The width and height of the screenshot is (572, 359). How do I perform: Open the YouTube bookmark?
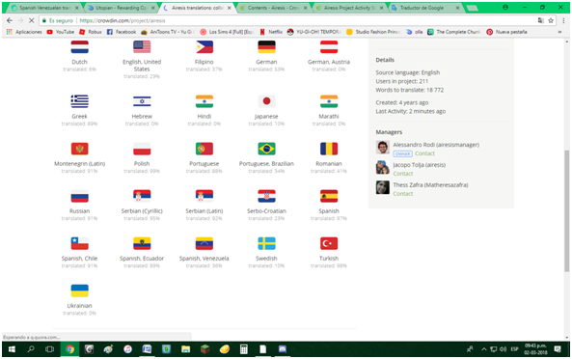pos(61,32)
